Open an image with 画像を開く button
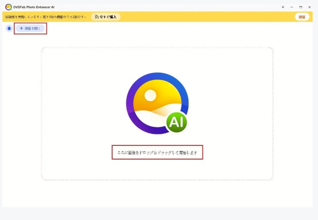This screenshot has height=220, width=318. click(x=30, y=28)
